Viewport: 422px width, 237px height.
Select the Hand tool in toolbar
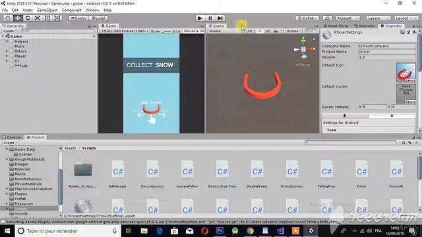(x=7, y=18)
